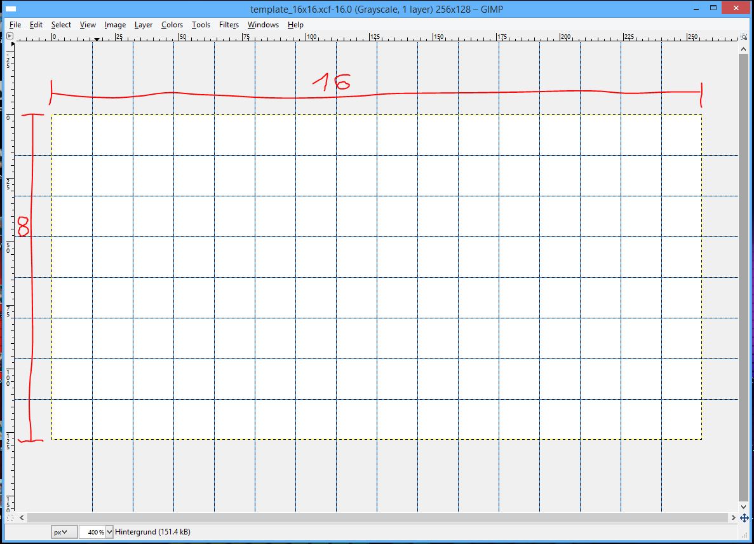
Task: Open the Layer menu
Action: [144, 25]
